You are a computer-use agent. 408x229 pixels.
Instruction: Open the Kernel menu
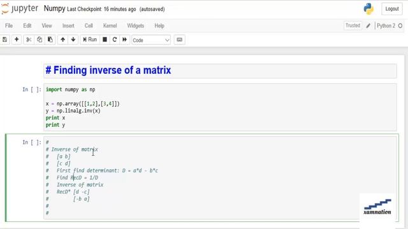110,25
